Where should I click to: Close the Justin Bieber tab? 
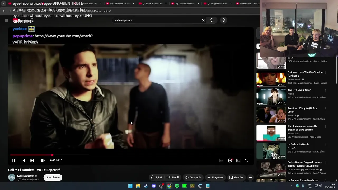click(x=166, y=4)
